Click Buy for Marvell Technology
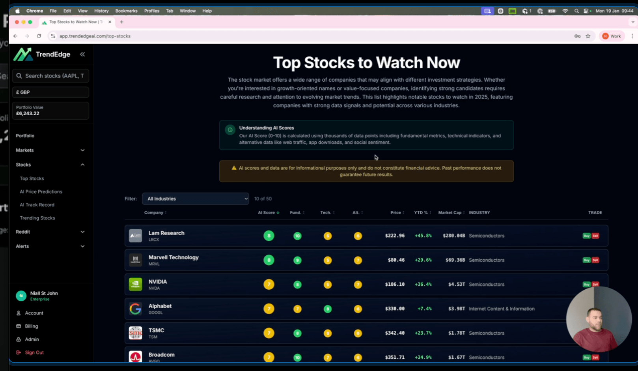The width and height of the screenshot is (638, 371). (x=586, y=260)
